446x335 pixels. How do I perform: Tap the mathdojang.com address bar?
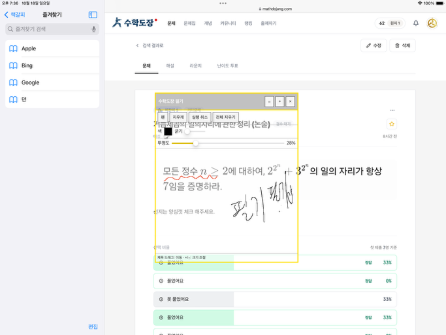point(275,9)
